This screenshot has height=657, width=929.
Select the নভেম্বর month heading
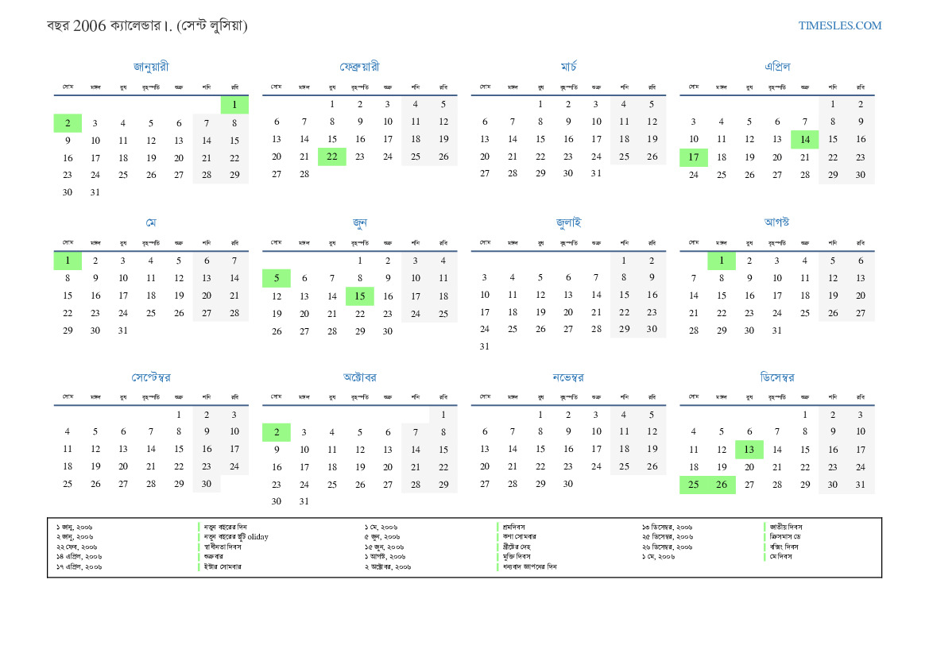click(x=568, y=377)
